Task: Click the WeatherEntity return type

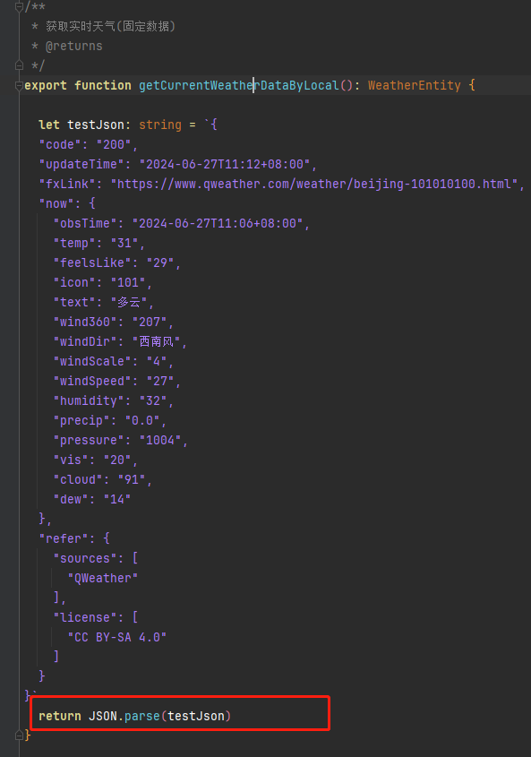Action: click(415, 85)
